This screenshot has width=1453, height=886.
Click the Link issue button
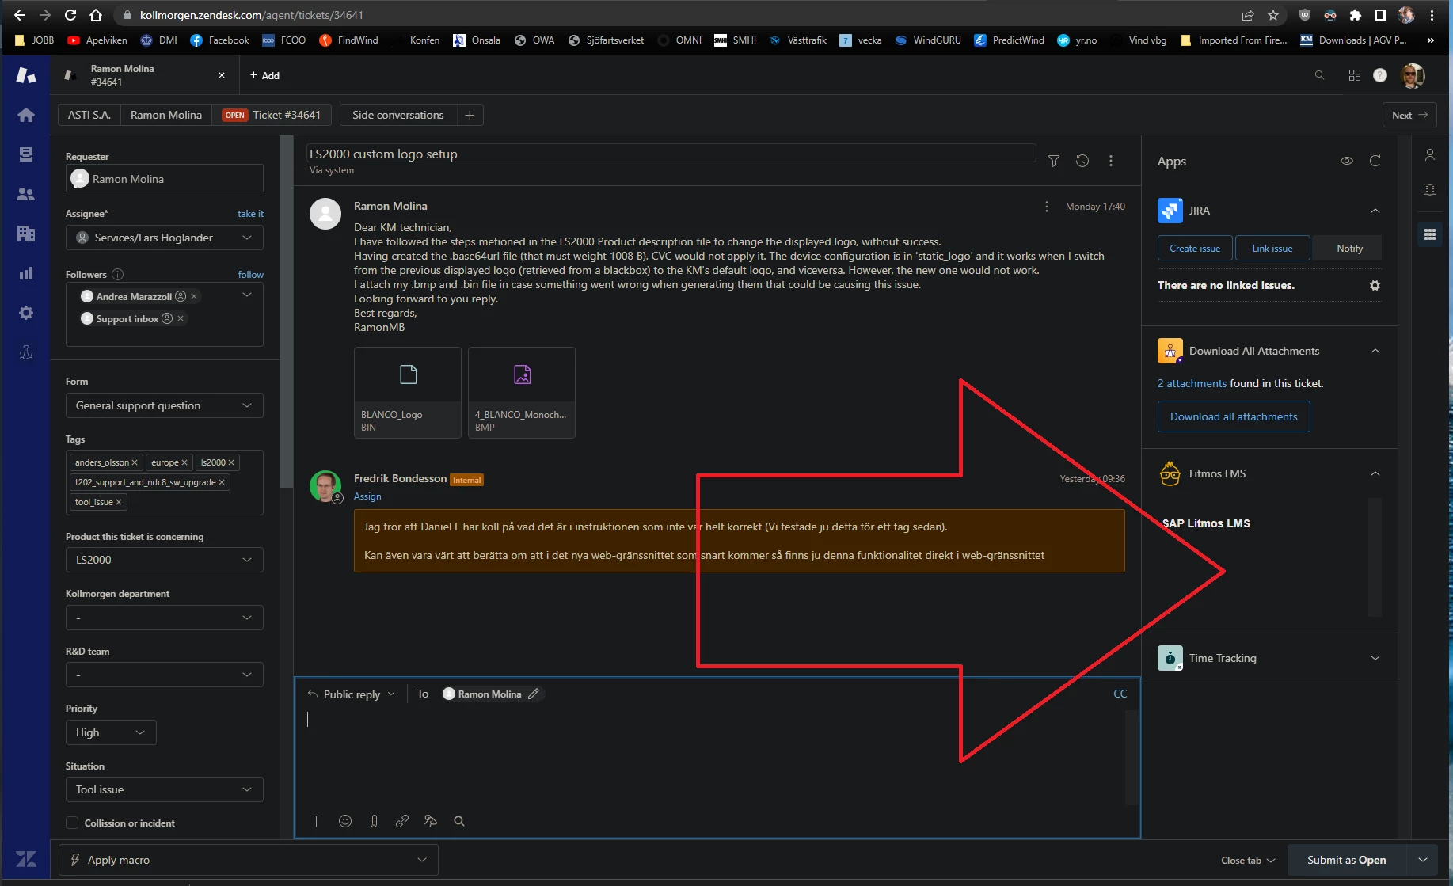point(1272,248)
